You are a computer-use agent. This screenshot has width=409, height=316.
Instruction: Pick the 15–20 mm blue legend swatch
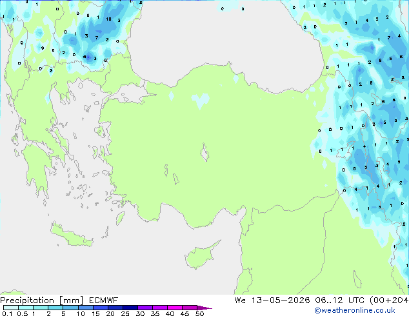101,308
